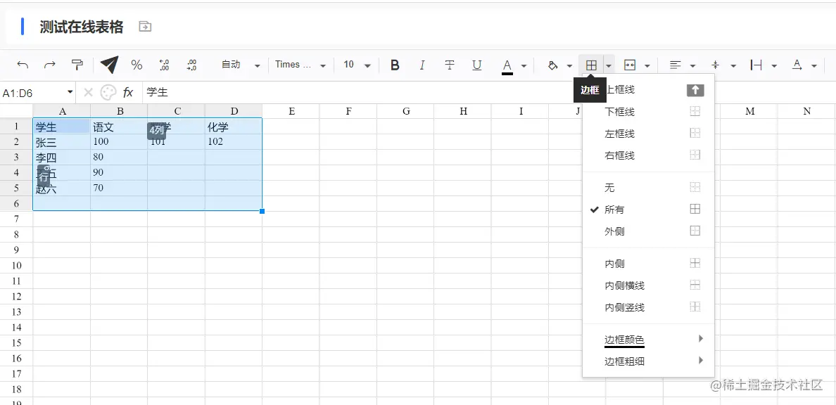This screenshot has height=405, width=836.
Task: Open font size 10 dropdown
Action: pyautogui.click(x=357, y=65)
